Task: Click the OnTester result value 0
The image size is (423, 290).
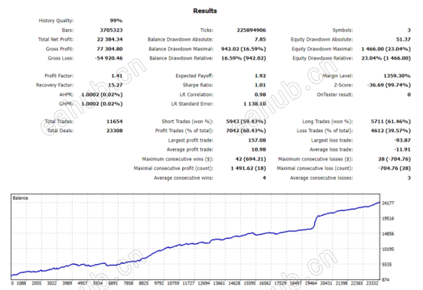Action: point(409,94)
